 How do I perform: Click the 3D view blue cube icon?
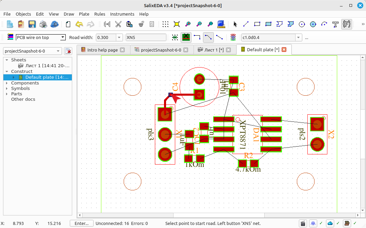pos(221,24)
